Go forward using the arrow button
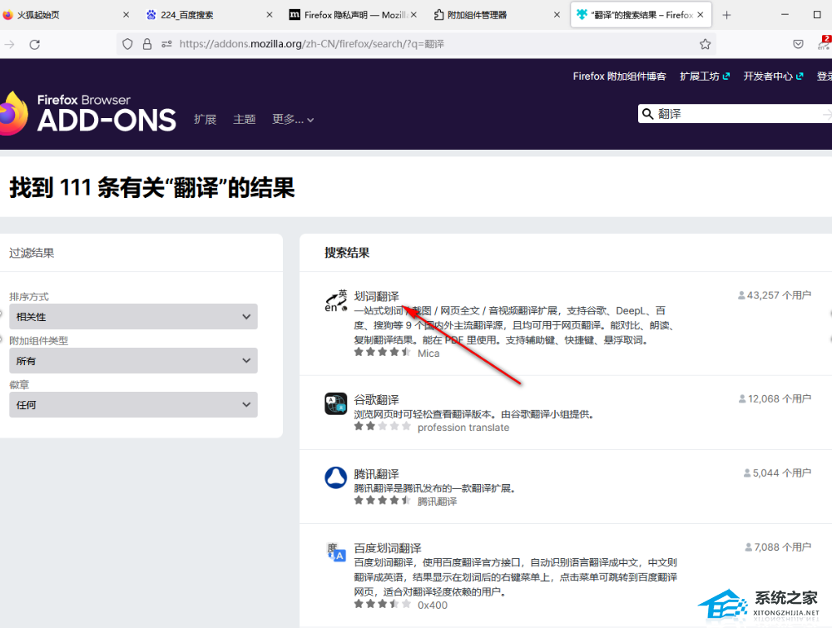Viewport: 832px width, 628px height. click(9, 45)
